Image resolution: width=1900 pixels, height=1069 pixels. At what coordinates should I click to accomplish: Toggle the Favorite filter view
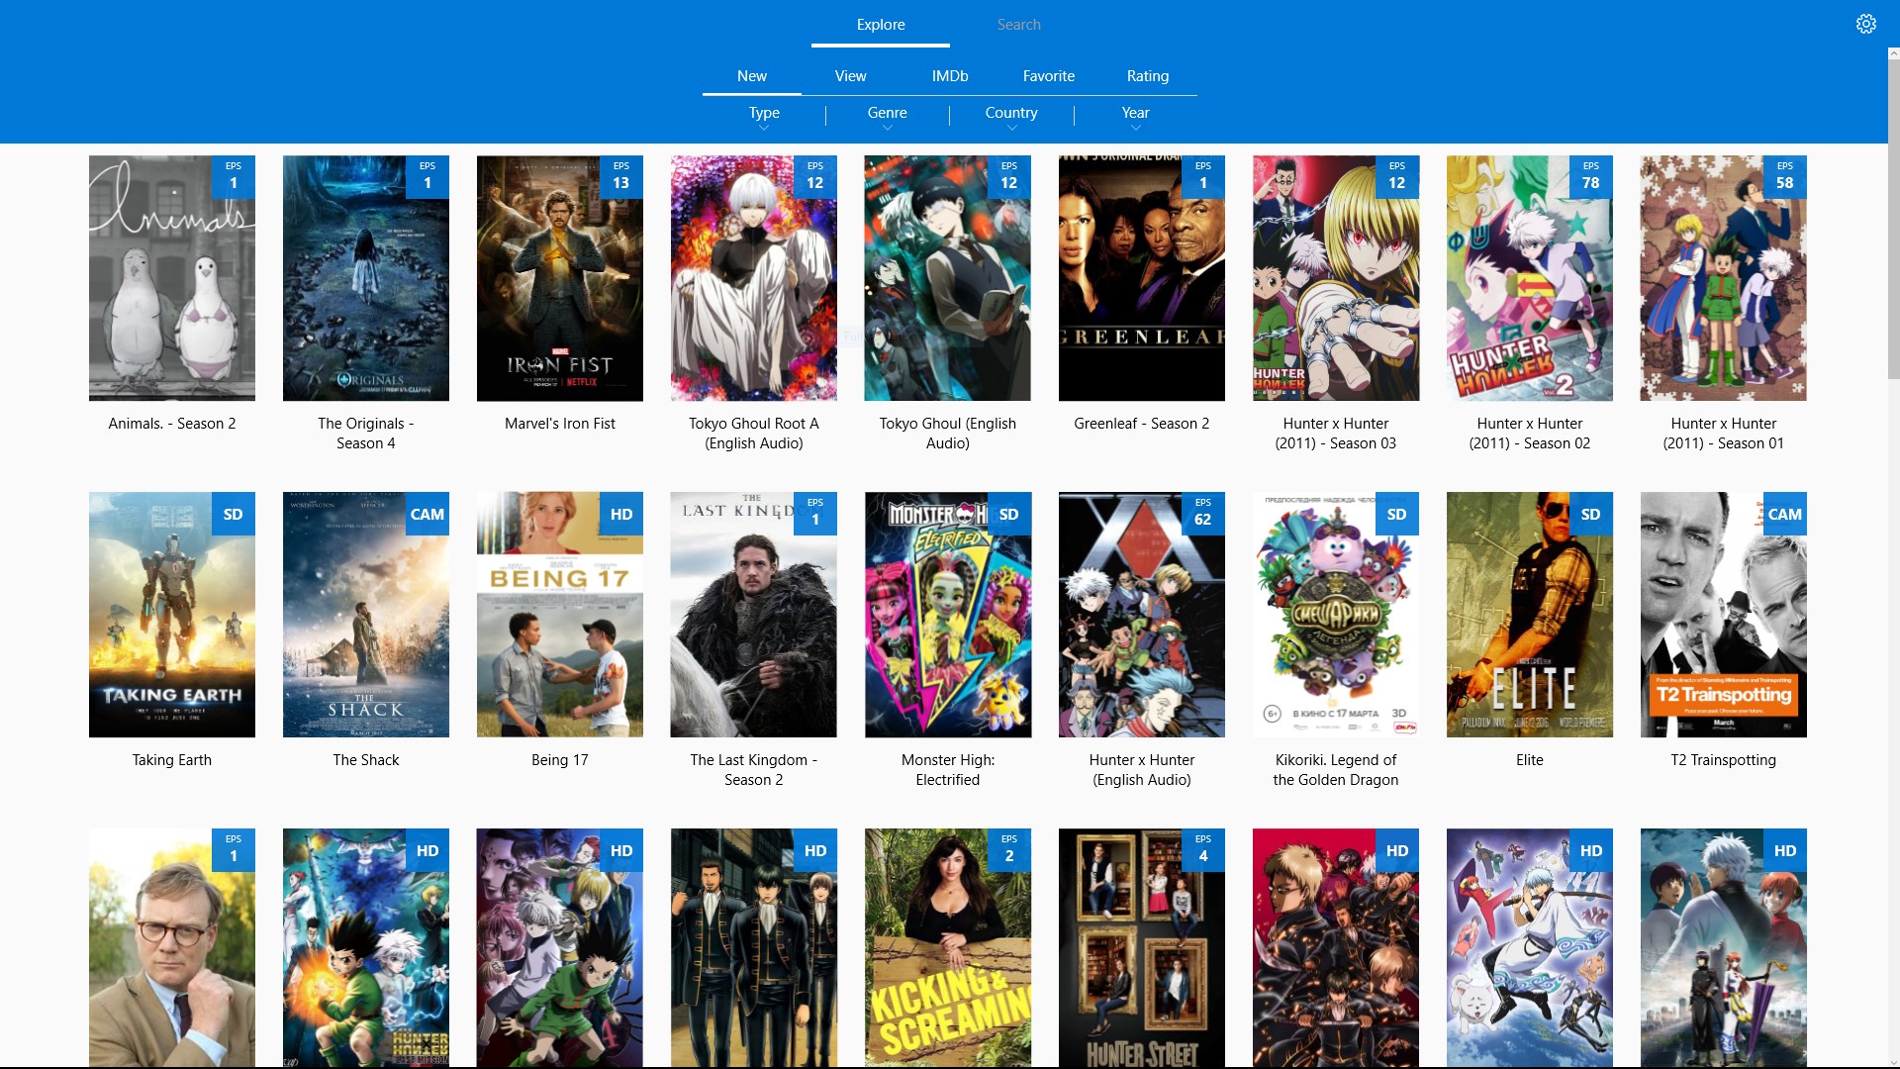1049,75
